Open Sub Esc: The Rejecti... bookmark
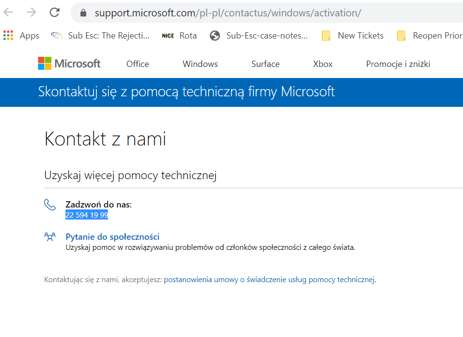Image resolution: width=463 pixels, height=337 pixels. click(100, 36)
